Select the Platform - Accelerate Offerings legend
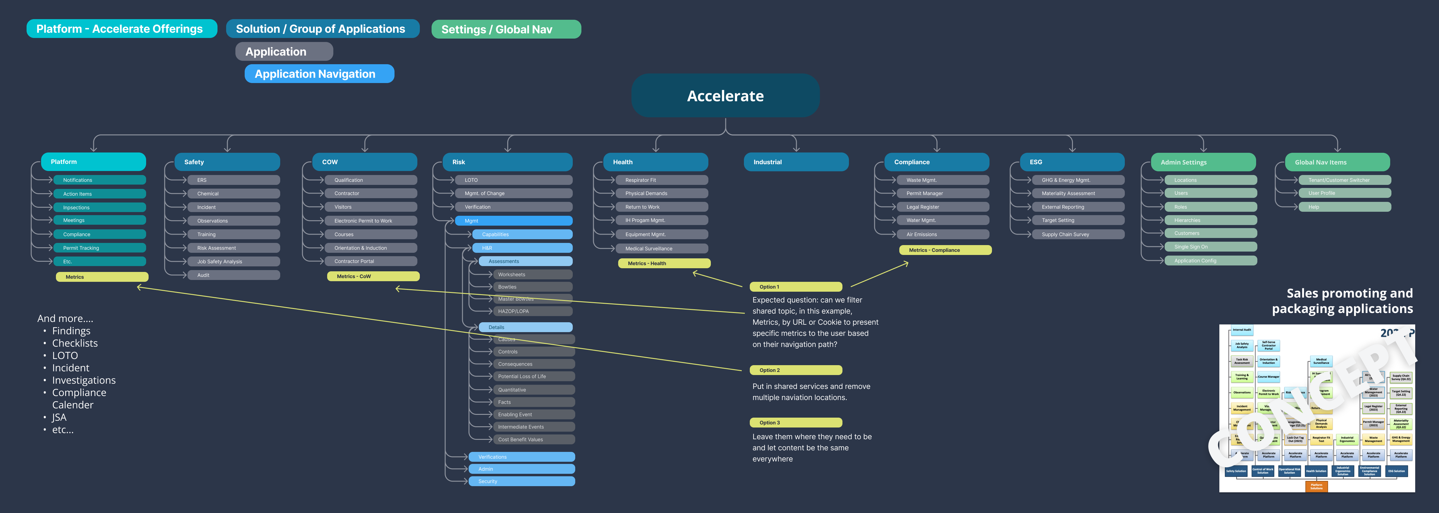Screen dimensions: 1439x513 [x=122, y=28]
